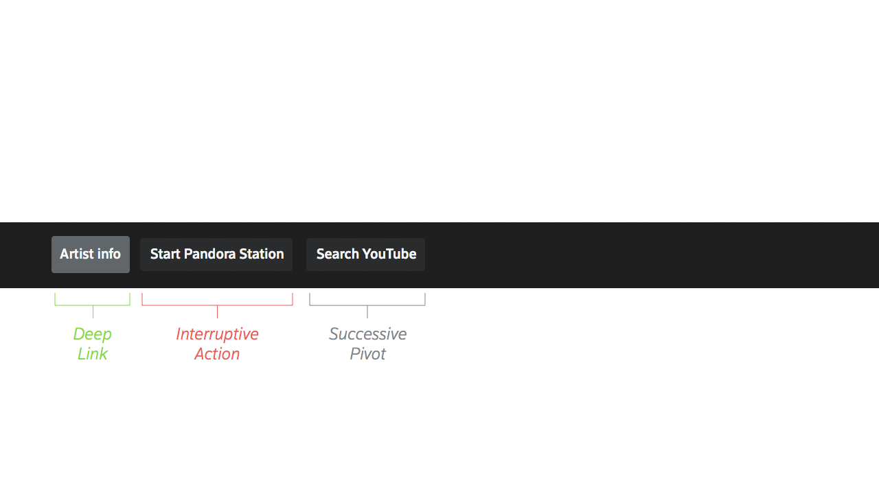Click the gray word Successive

click(367, 334)
